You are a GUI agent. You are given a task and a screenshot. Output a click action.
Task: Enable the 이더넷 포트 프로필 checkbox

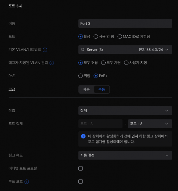[x=80, y=168]
